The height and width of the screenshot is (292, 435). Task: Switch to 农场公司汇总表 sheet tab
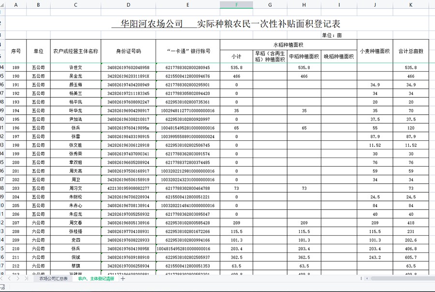(54, 279)
